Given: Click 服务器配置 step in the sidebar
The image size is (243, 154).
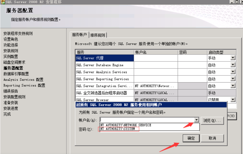Looking at the screenshot, I should (x=13, y=68).
